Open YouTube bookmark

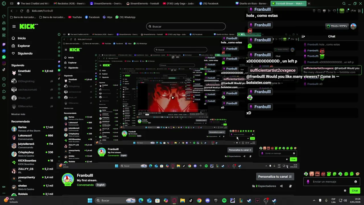(x=75, y=17)
